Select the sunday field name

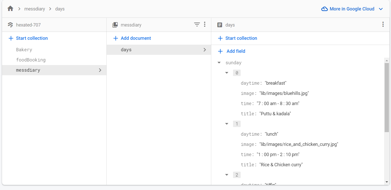coord(234,63)
